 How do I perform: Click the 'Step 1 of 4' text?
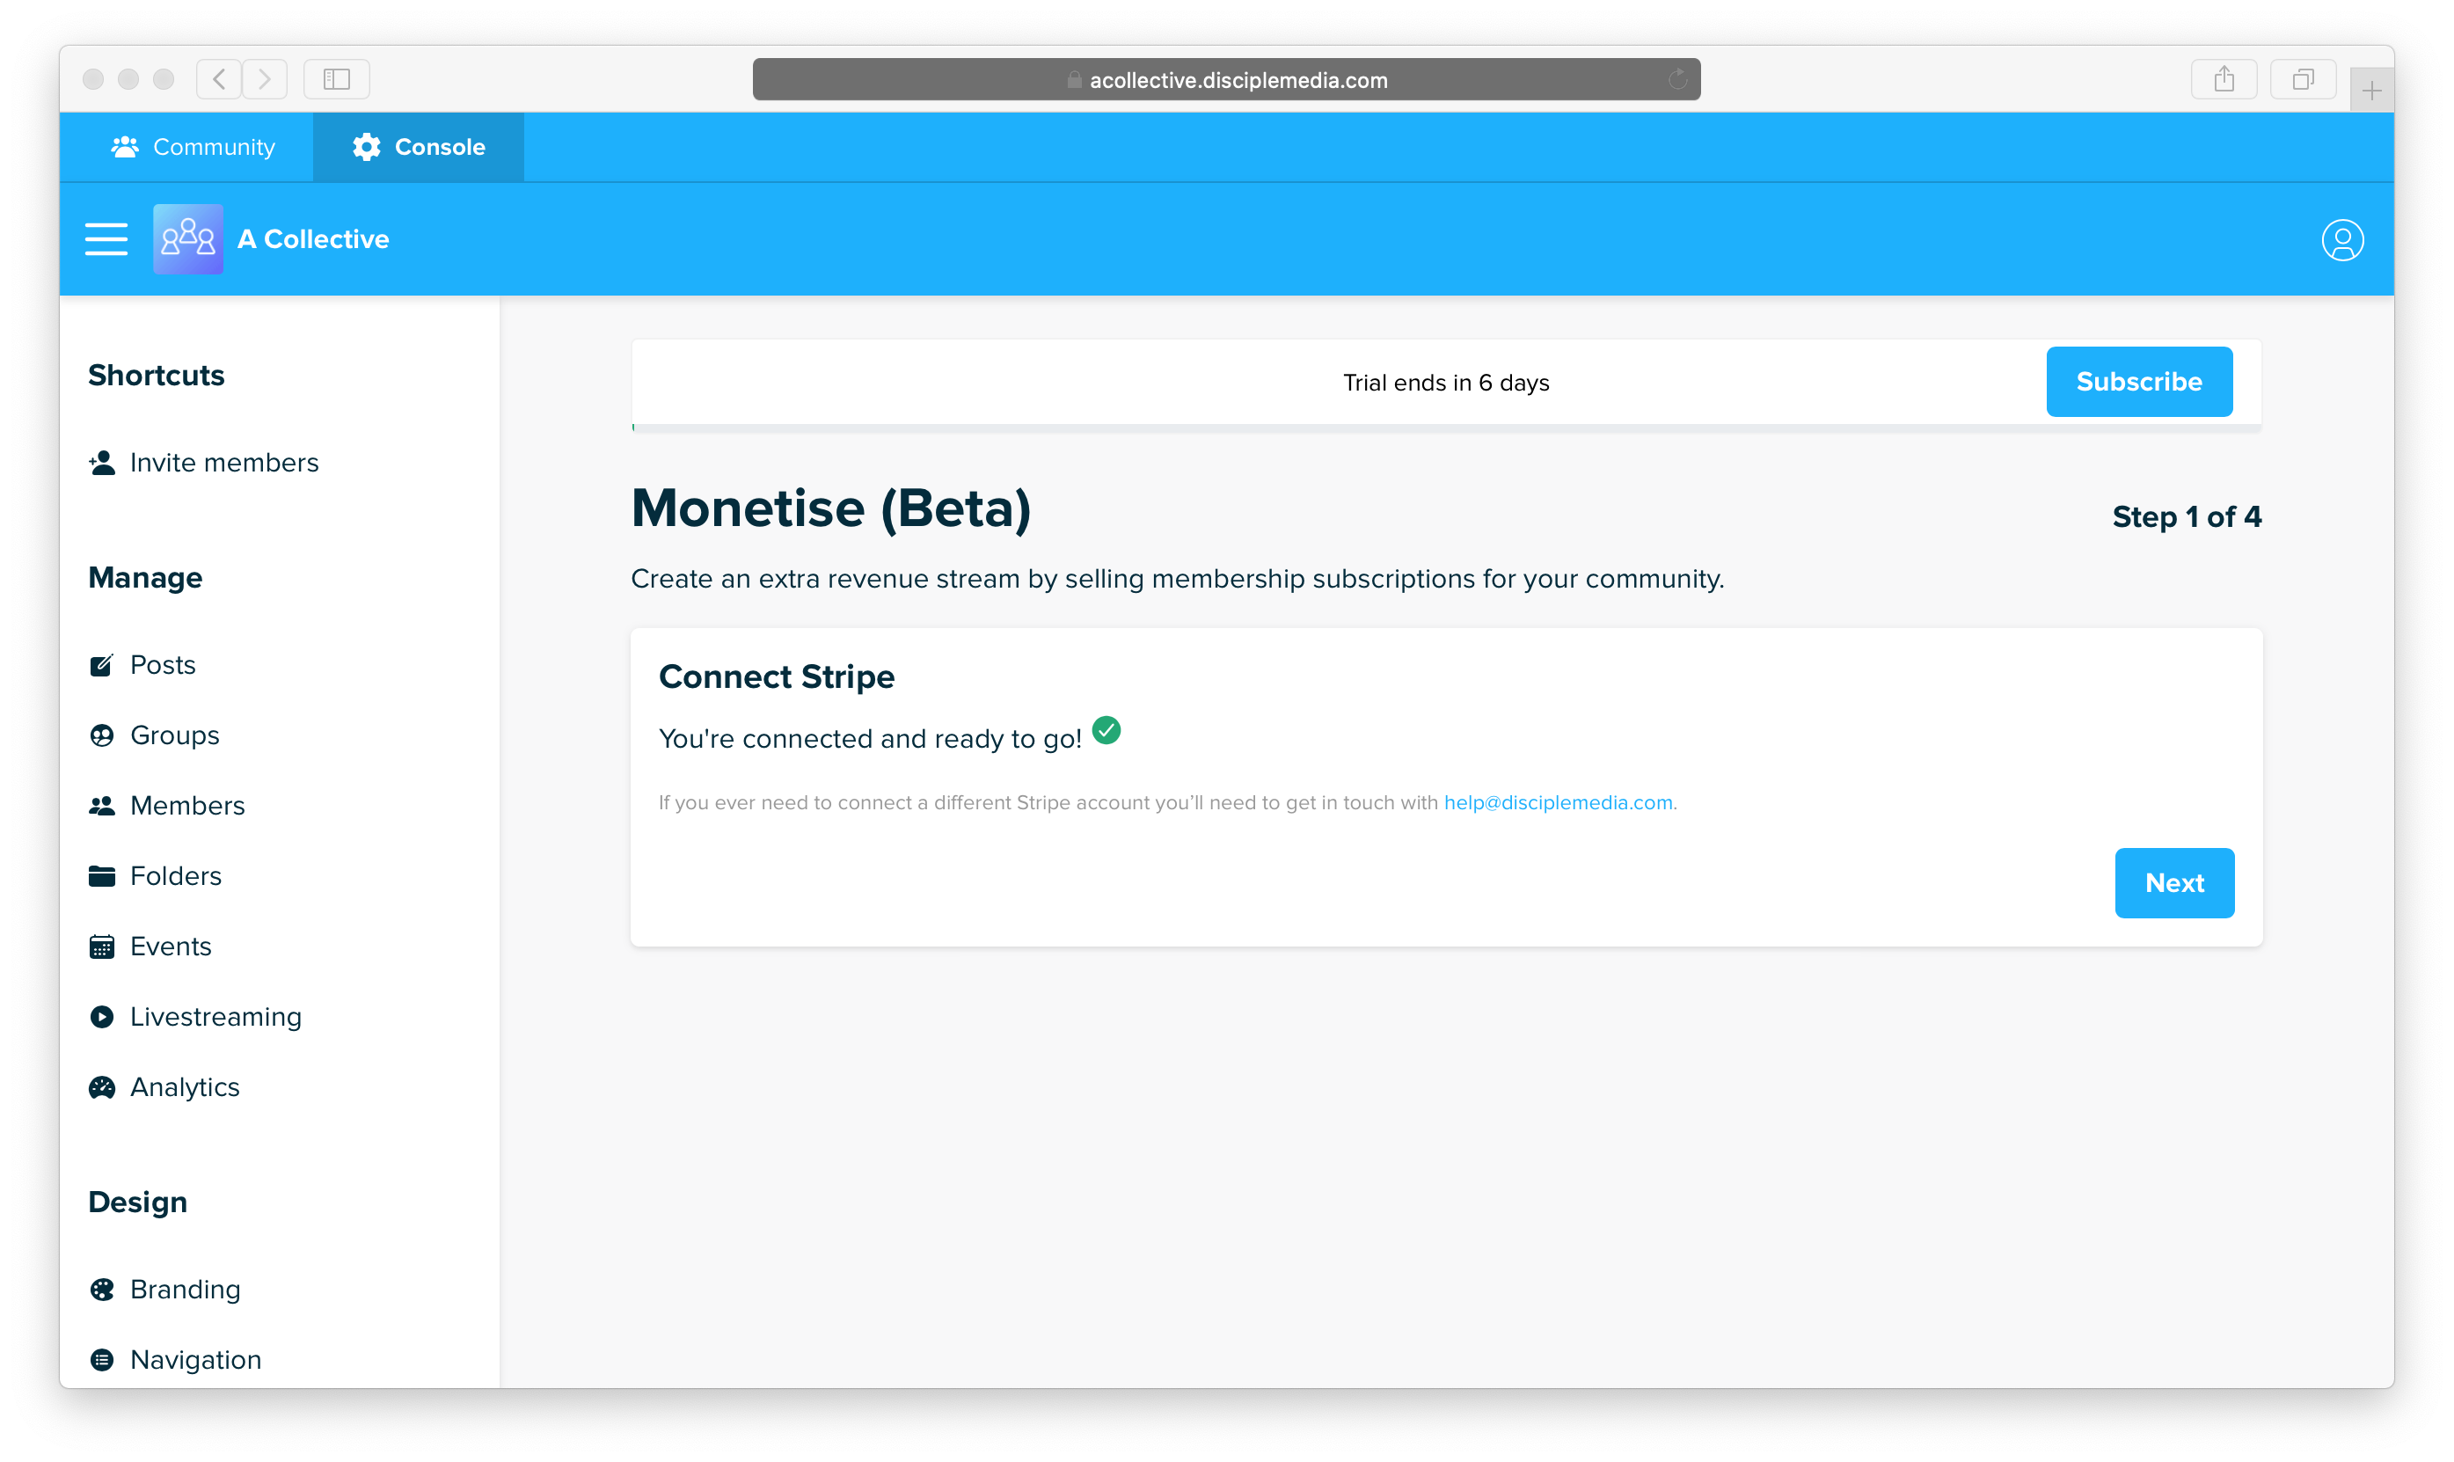click(x=2186, y=516)
